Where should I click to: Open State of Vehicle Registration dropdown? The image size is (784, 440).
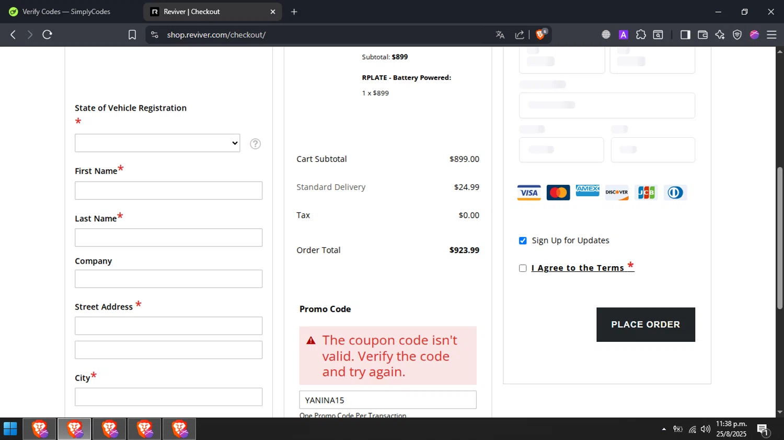point(157,143)
